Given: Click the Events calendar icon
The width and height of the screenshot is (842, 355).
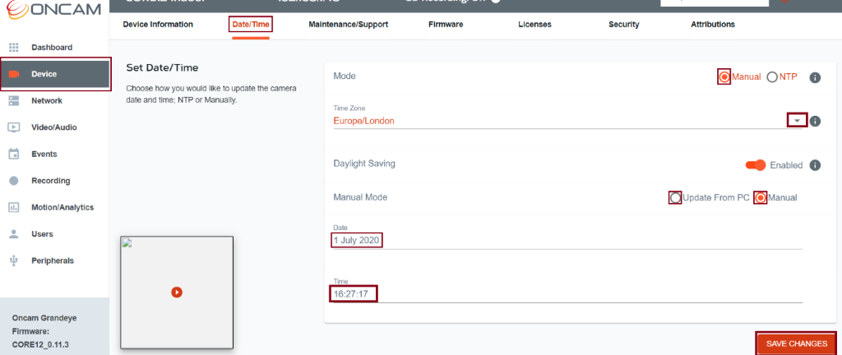Looking at the screenshot, I should coord(15,154).
